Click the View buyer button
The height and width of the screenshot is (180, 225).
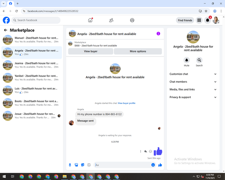[90, 51]
